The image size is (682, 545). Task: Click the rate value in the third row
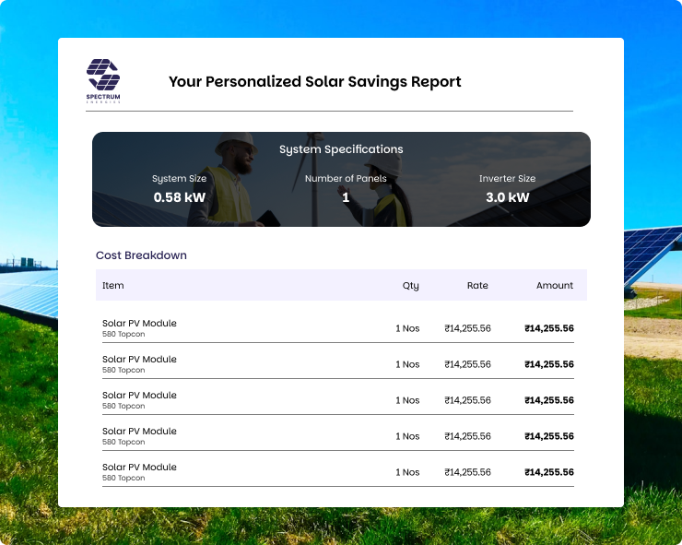coord(467,400)
